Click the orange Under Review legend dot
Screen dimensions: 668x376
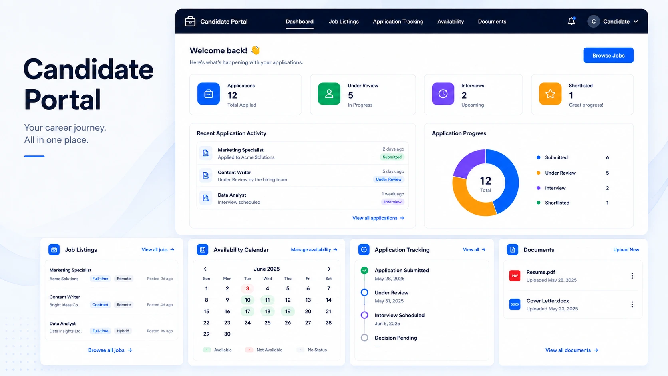pyautogui.click(x=538, y=173)
